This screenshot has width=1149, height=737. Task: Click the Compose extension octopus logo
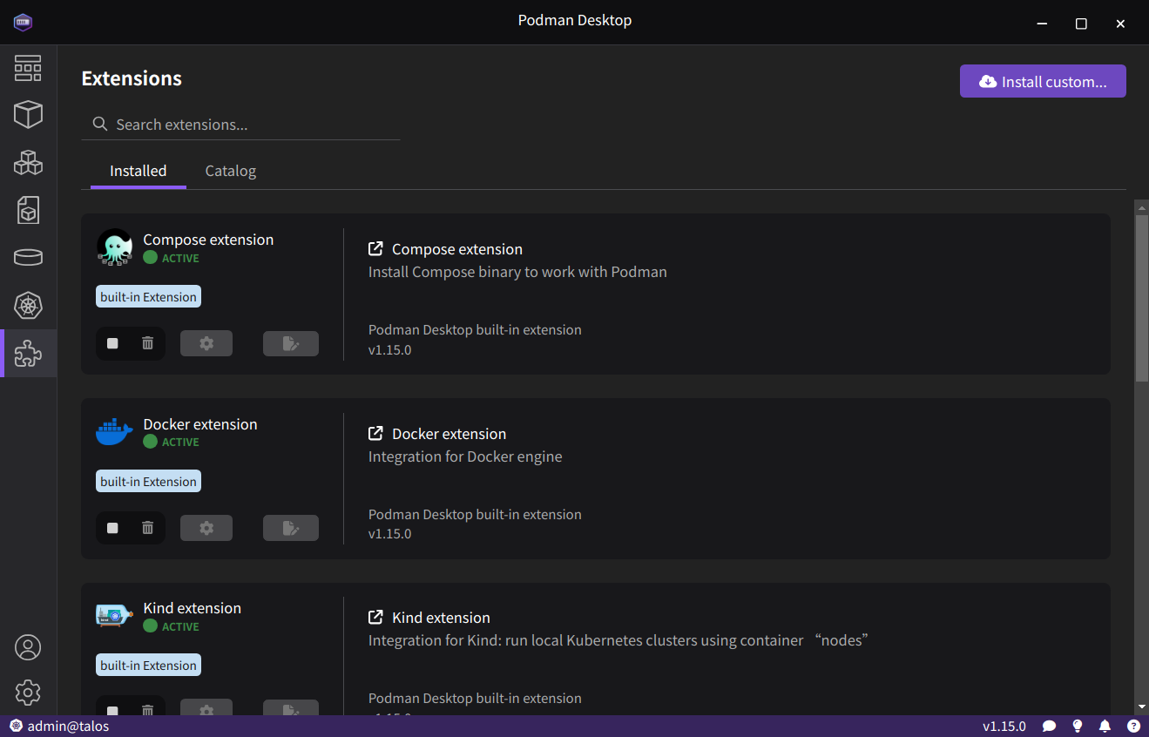pos(114,247)
